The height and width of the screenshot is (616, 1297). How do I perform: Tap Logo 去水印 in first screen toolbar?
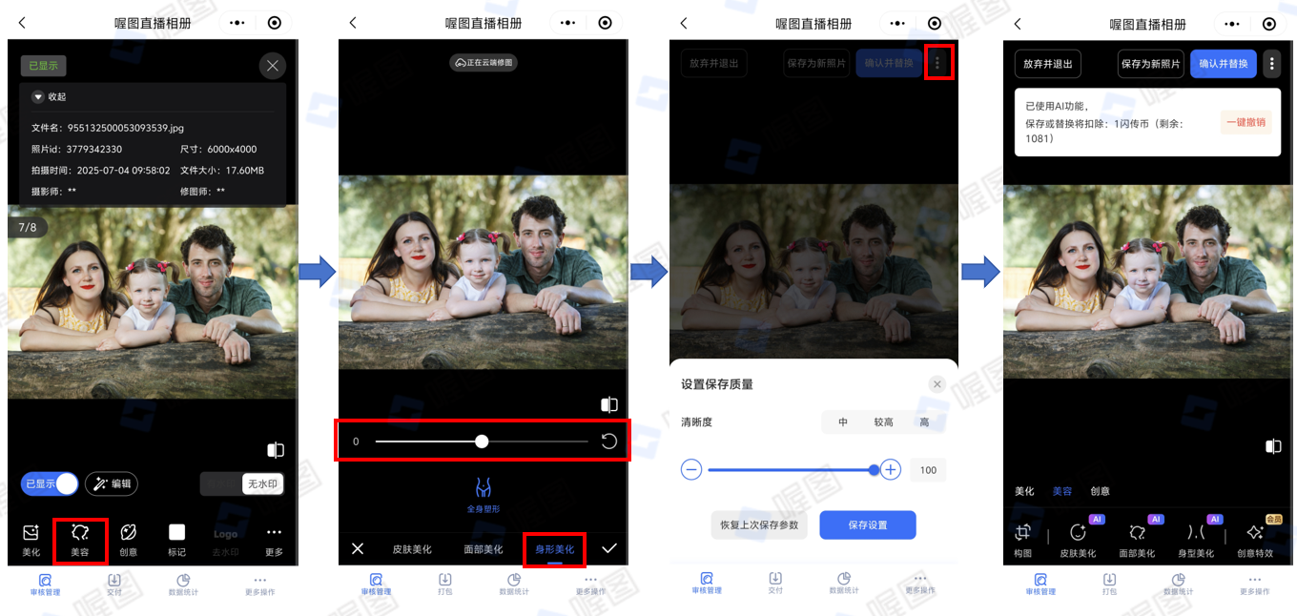click(x=225, y=541)
